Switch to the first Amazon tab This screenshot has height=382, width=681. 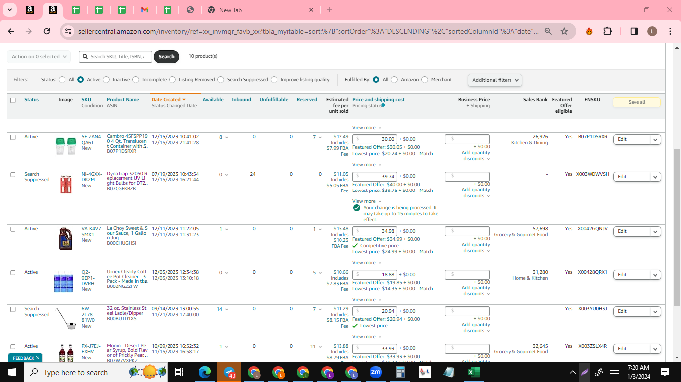click(x=30, y=10)
